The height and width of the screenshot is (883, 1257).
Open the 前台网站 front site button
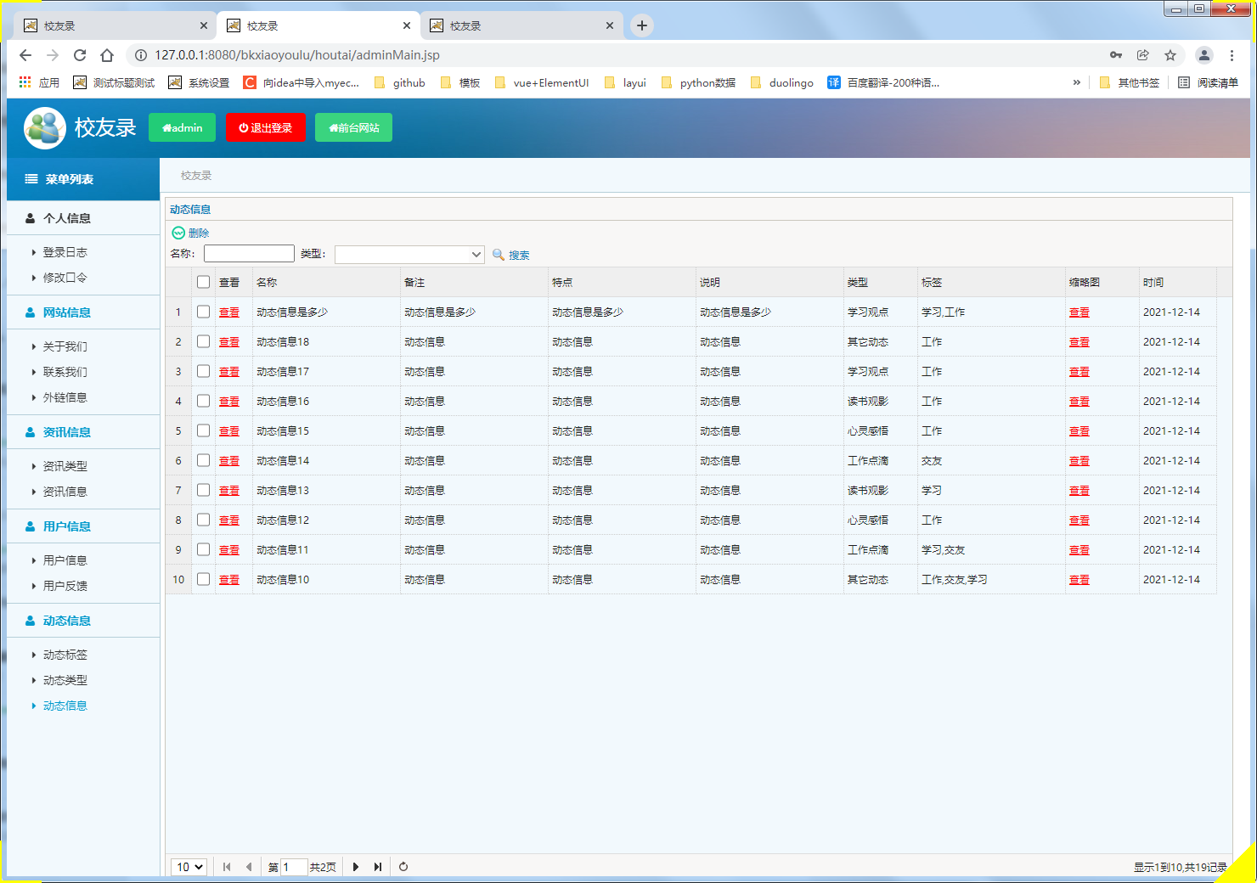[x=353, y=127]
